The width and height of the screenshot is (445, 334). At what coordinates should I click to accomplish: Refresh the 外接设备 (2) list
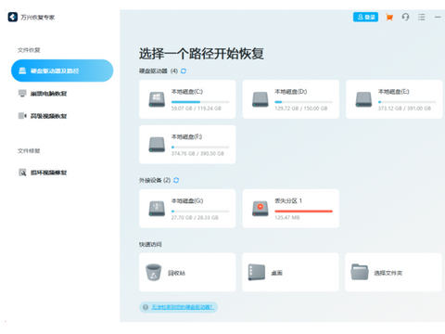pyautogui.click(x=176, y=180)
